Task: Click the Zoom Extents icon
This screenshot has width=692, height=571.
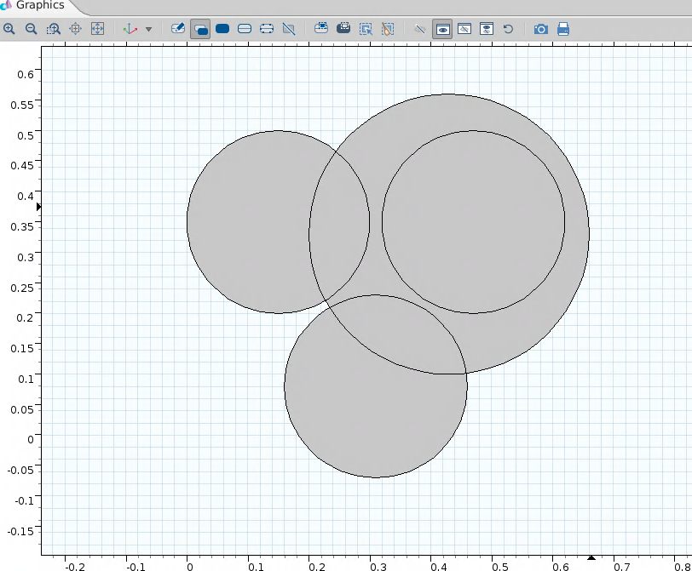Action: tap(97, 29)
